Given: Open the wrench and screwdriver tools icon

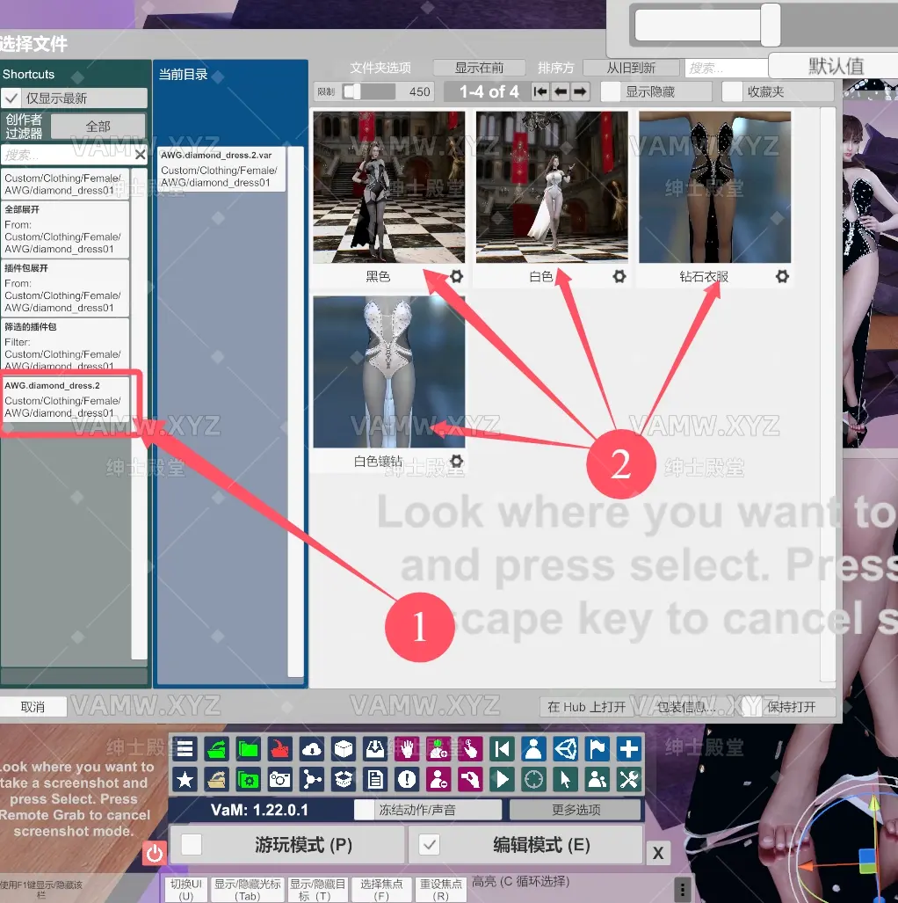Looking at the screenshot, I should [629, 779].
